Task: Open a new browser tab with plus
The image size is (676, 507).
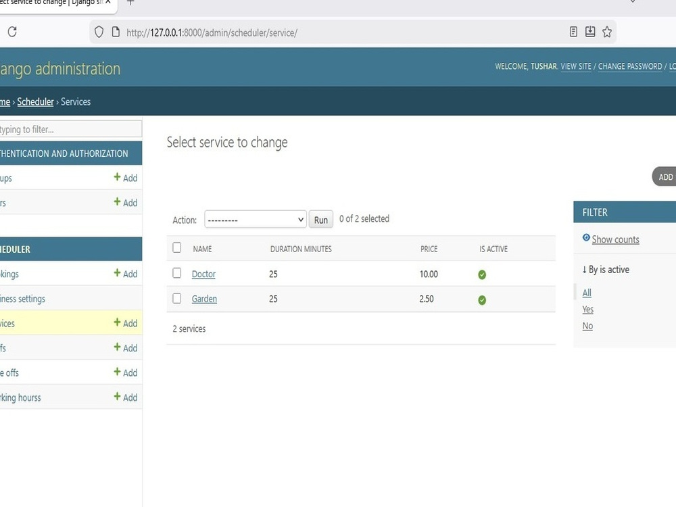Action: (130, 3)
